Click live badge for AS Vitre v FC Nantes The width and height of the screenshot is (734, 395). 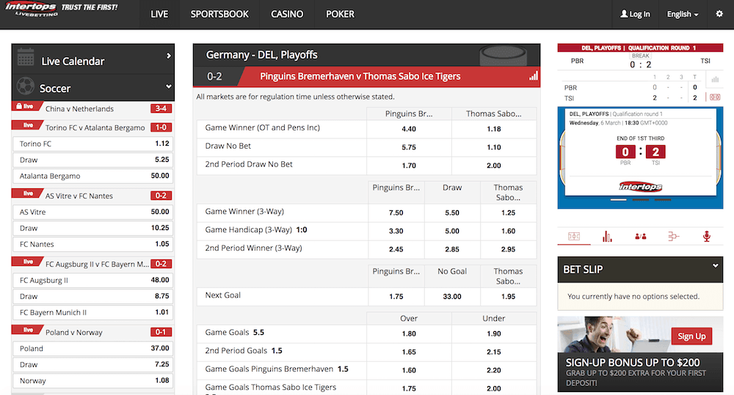pos(27,193)
